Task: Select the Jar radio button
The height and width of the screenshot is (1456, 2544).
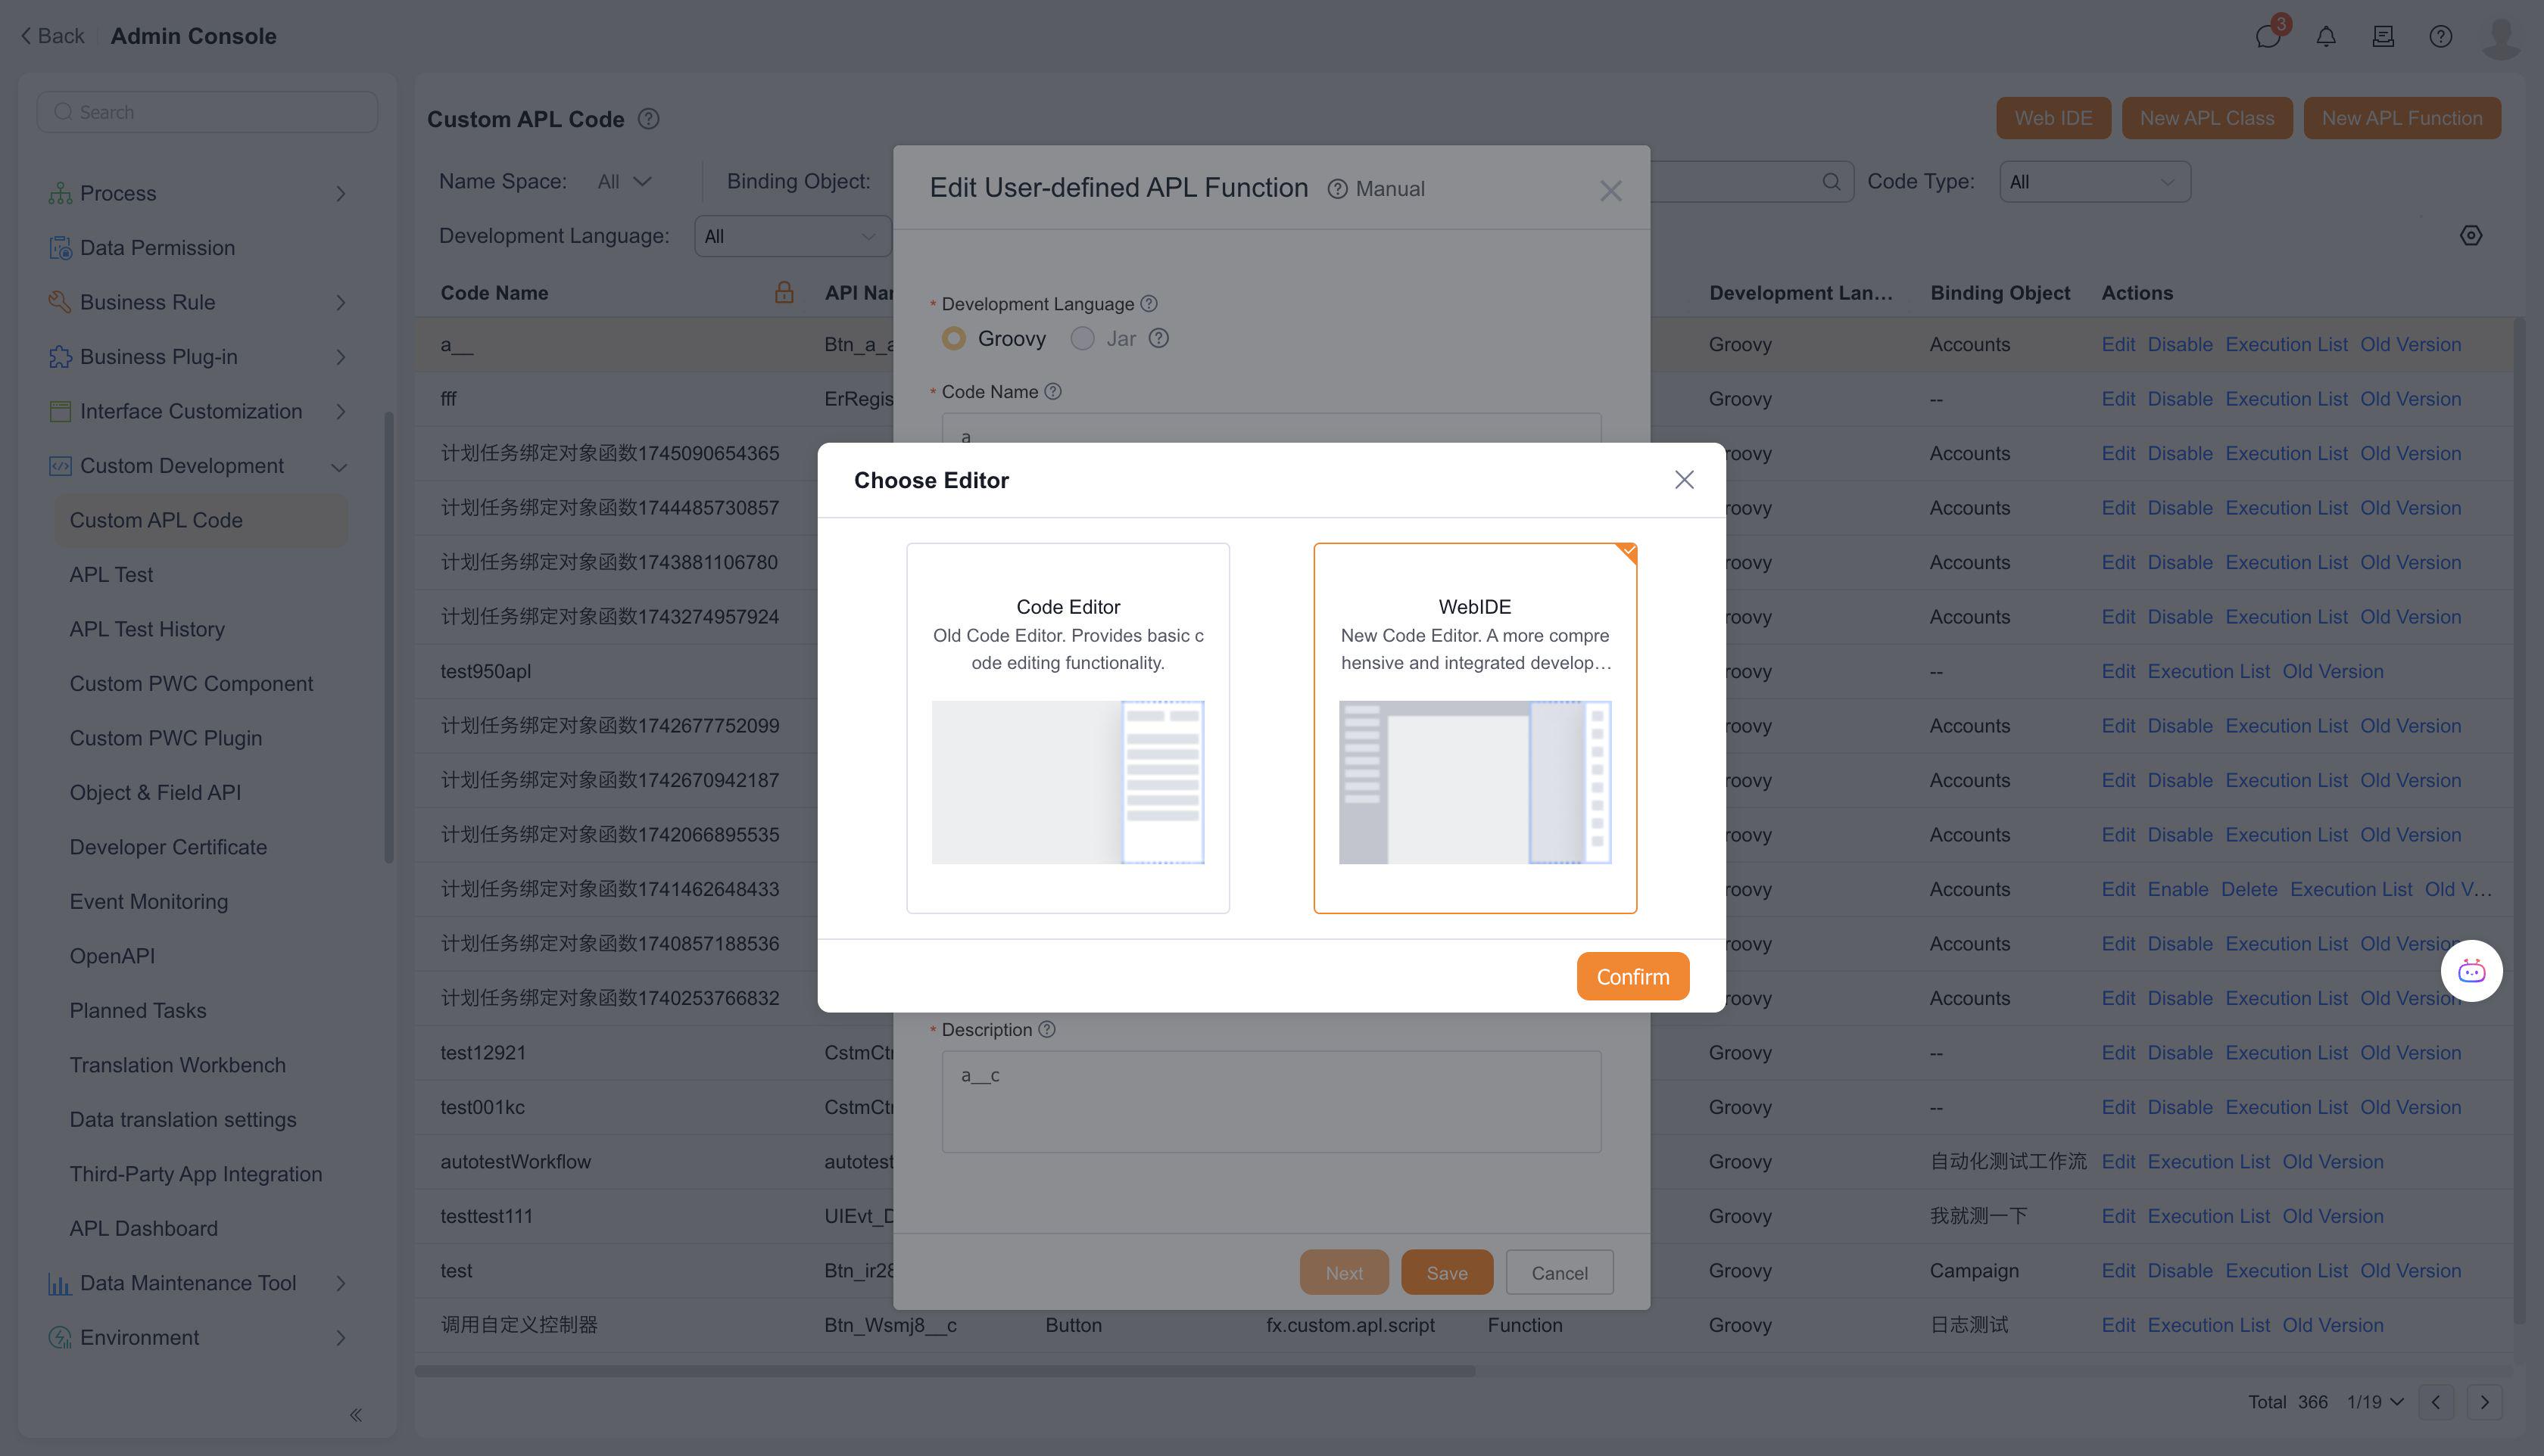Action: point(1083,339)
